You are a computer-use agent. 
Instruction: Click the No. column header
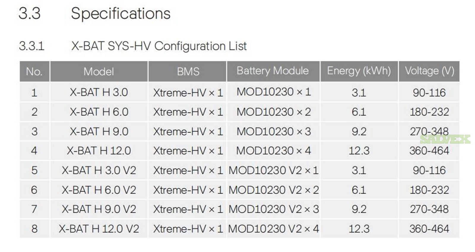[x=34, y=71]
